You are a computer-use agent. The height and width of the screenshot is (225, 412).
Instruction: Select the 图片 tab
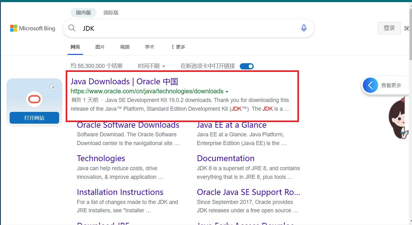click(100, 47)
